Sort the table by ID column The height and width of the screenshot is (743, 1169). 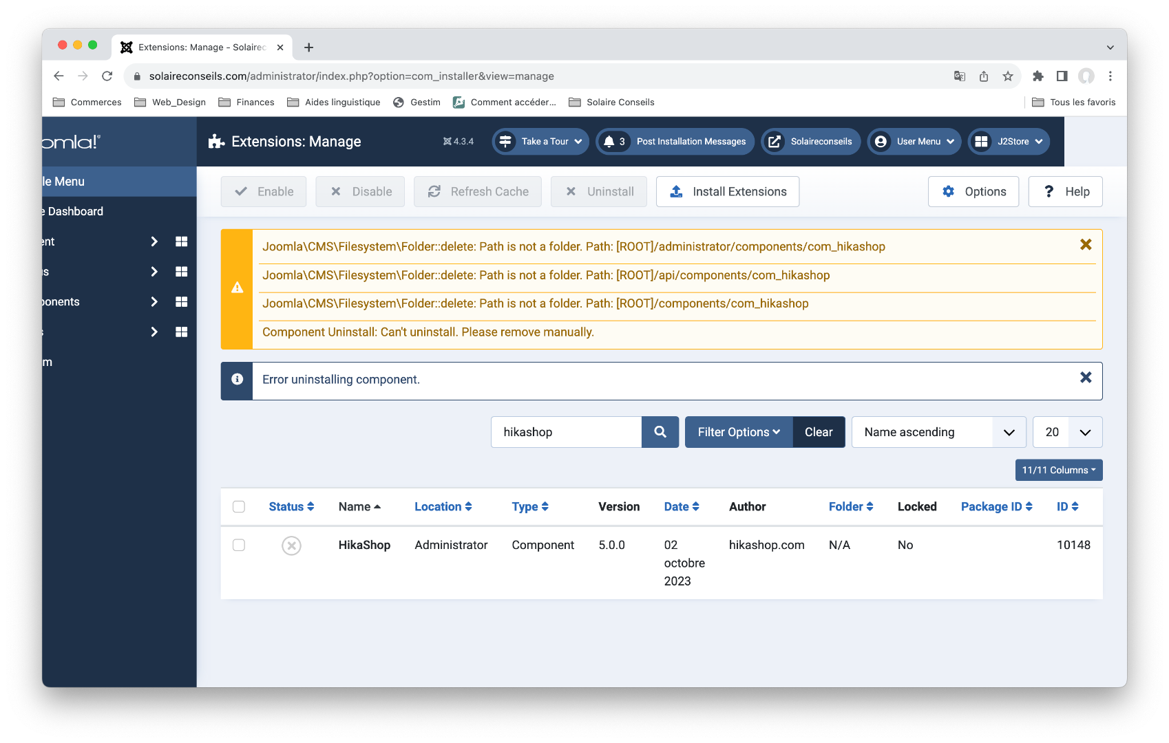(1068, 507)
